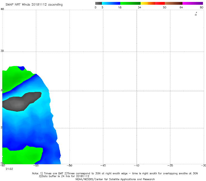
Task: Click the latitude label '35'
Action: click(x=2, y=51)
